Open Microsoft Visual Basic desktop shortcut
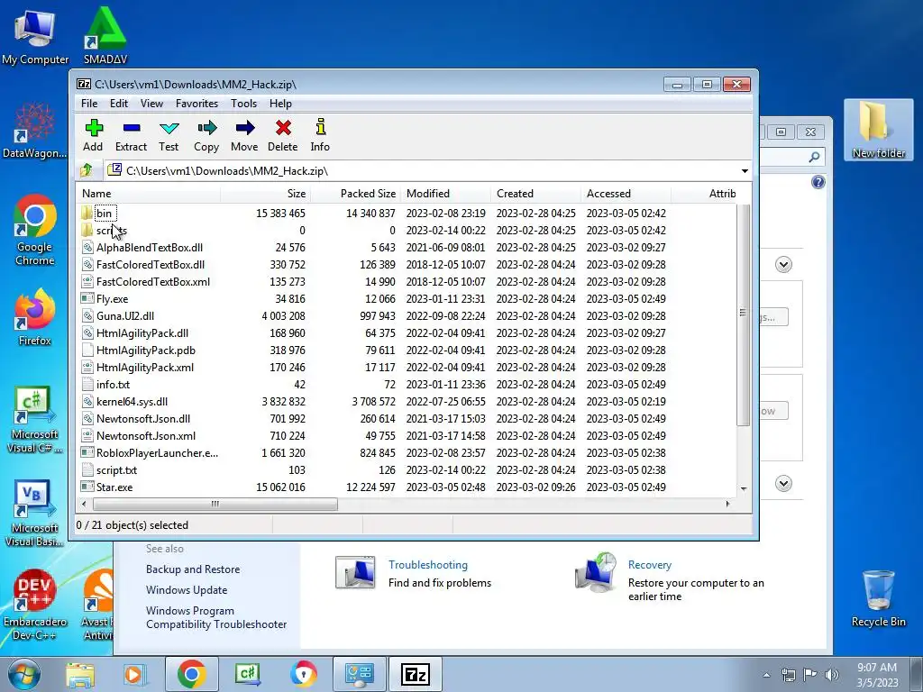 [35, 513]
